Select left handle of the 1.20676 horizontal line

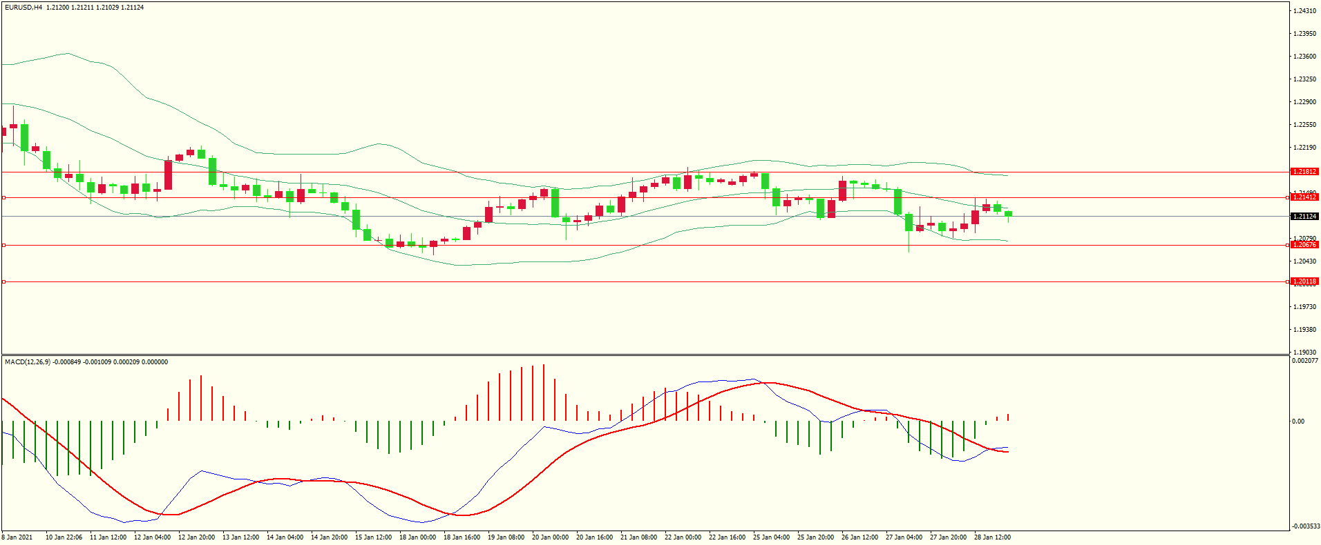pyautogui.click(x=3, y=246)
